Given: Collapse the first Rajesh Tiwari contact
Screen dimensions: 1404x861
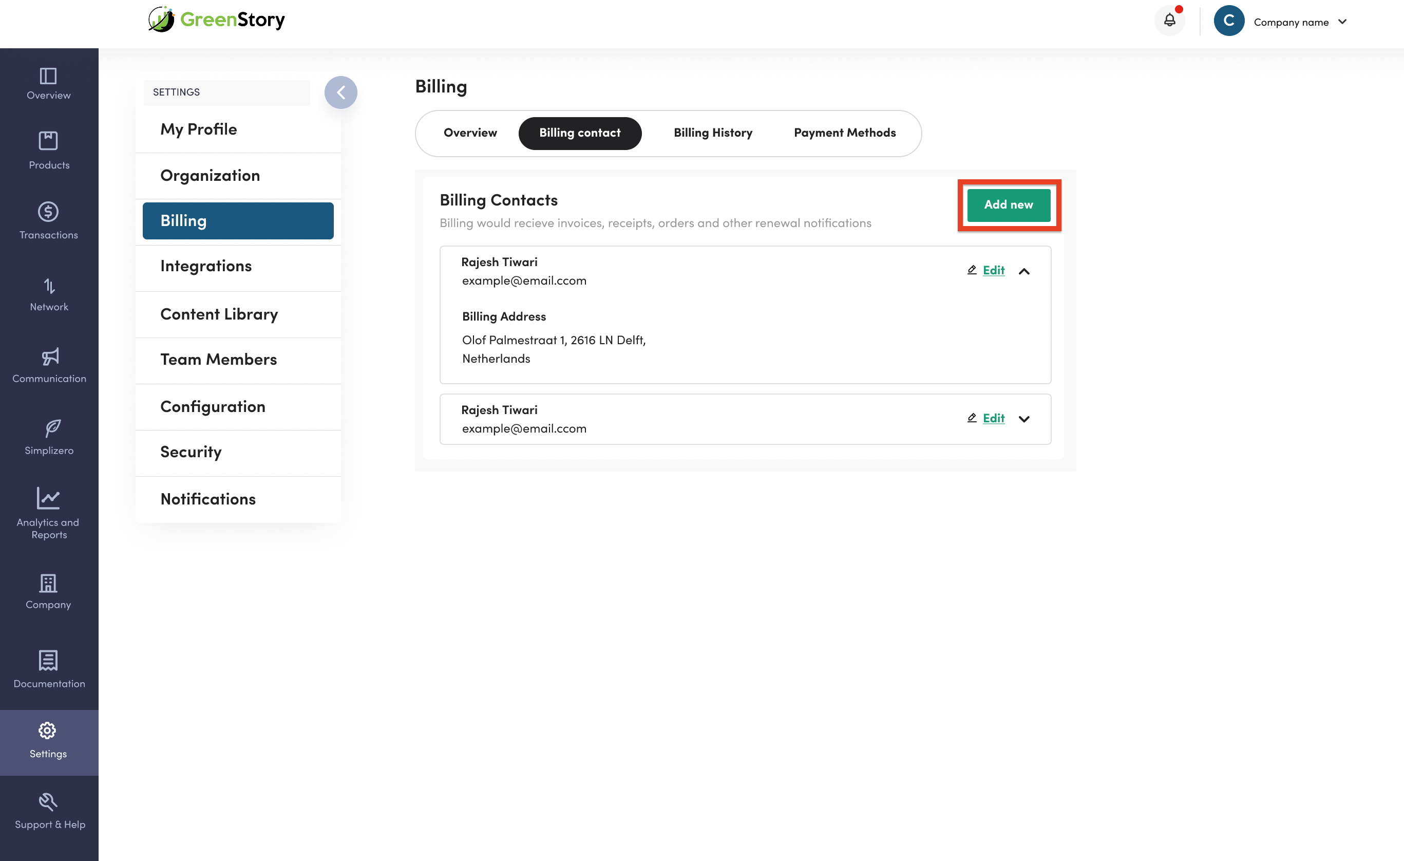Looking at the screenshot, I should 1024,271.
